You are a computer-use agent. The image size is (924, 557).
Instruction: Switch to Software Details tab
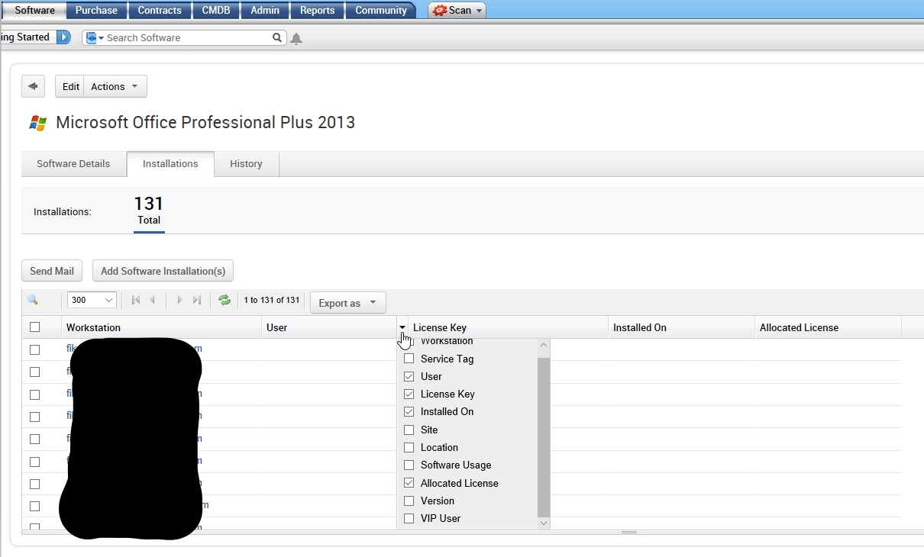73,164
